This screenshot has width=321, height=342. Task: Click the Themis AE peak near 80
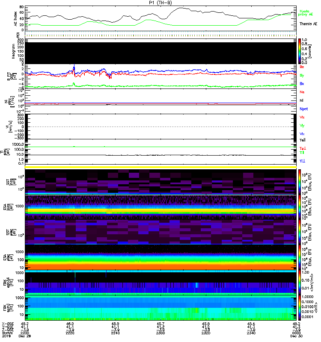[181, 8]
